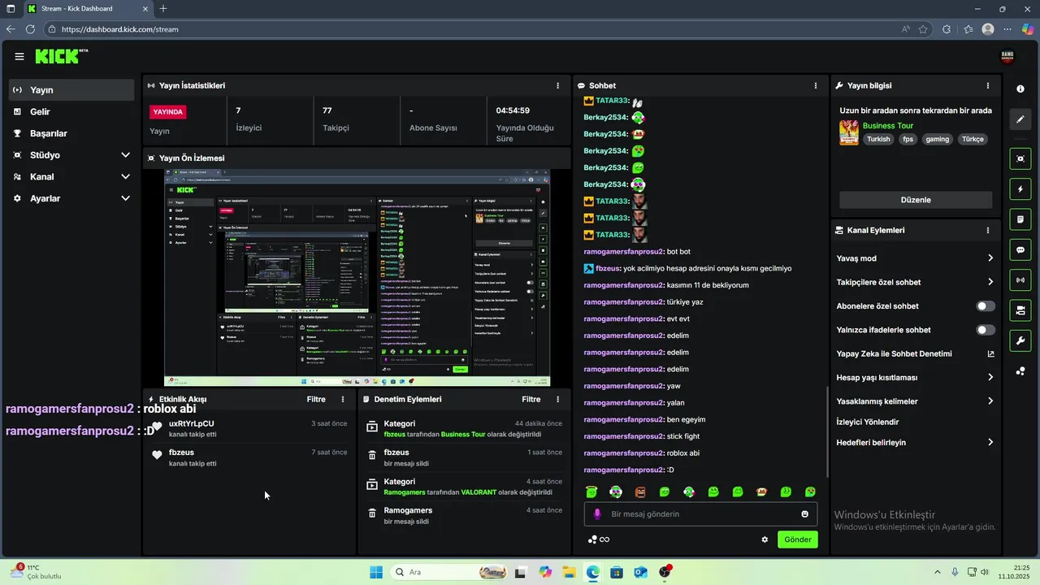Image resolution: width=1040 pixels, height=585 pixels.
Task: Toggle the lightning activity feed widget icon
Action: pyautogui.click(x=1020, y=189)
